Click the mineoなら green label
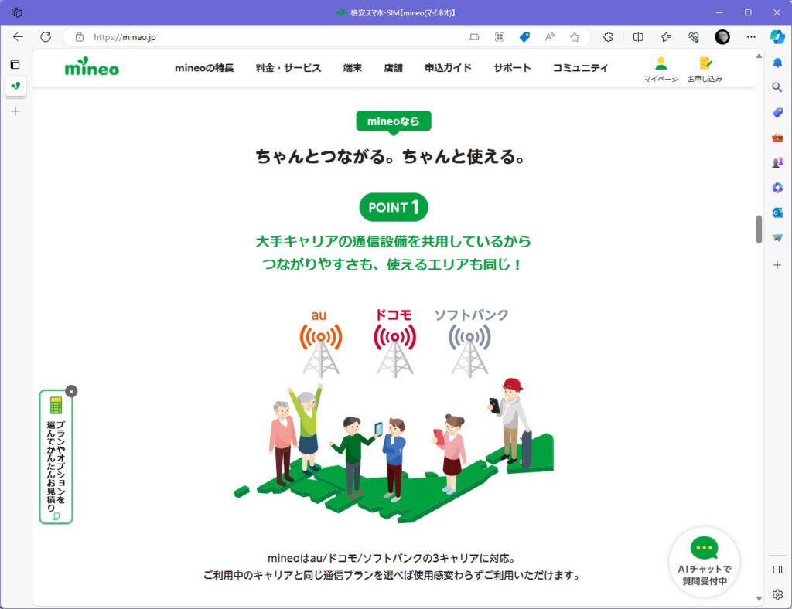The height and width of the screenshot is (609, 792). click(x=394, y=121)
